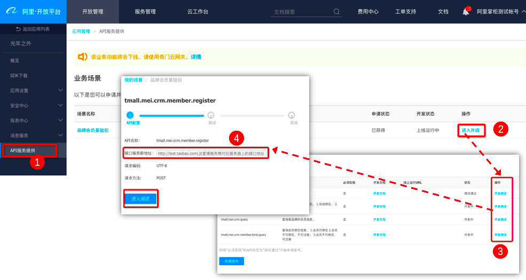Click the tmall.mei.crm.member.bind.query API name
Screen dimensions: 526x280
pyautogui.click(x=244, y=235)
